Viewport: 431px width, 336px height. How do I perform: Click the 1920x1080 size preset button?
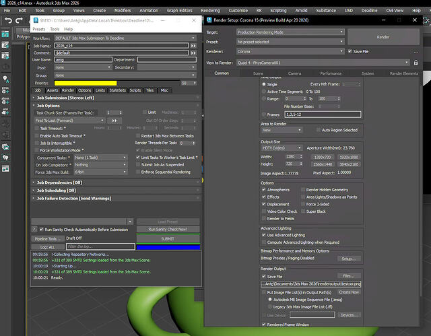(349, 157)
